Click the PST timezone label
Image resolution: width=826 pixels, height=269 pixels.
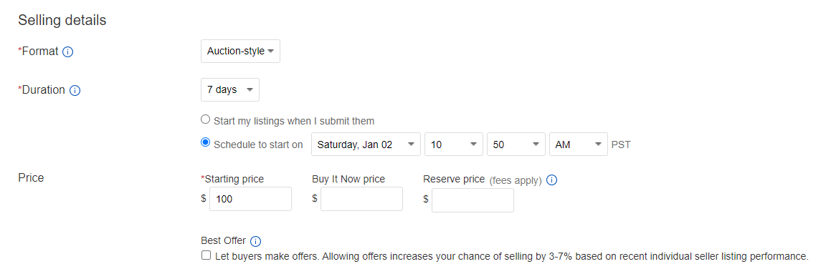point(621,145)
